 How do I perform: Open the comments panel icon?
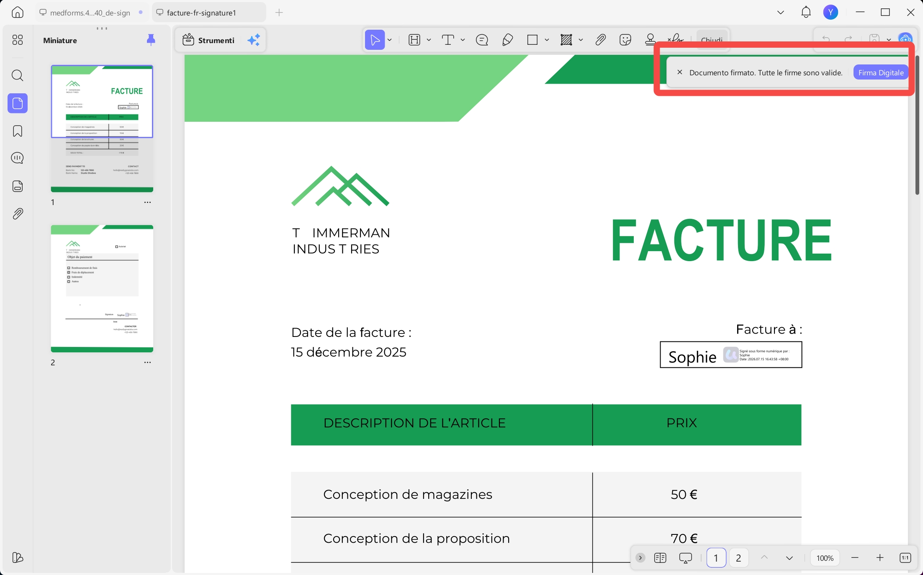tap(18, 158)
